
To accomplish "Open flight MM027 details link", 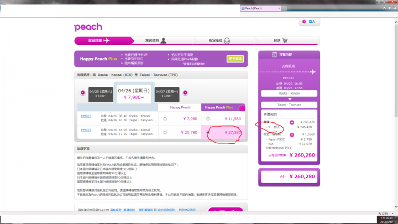I will [x=86, y=130].
